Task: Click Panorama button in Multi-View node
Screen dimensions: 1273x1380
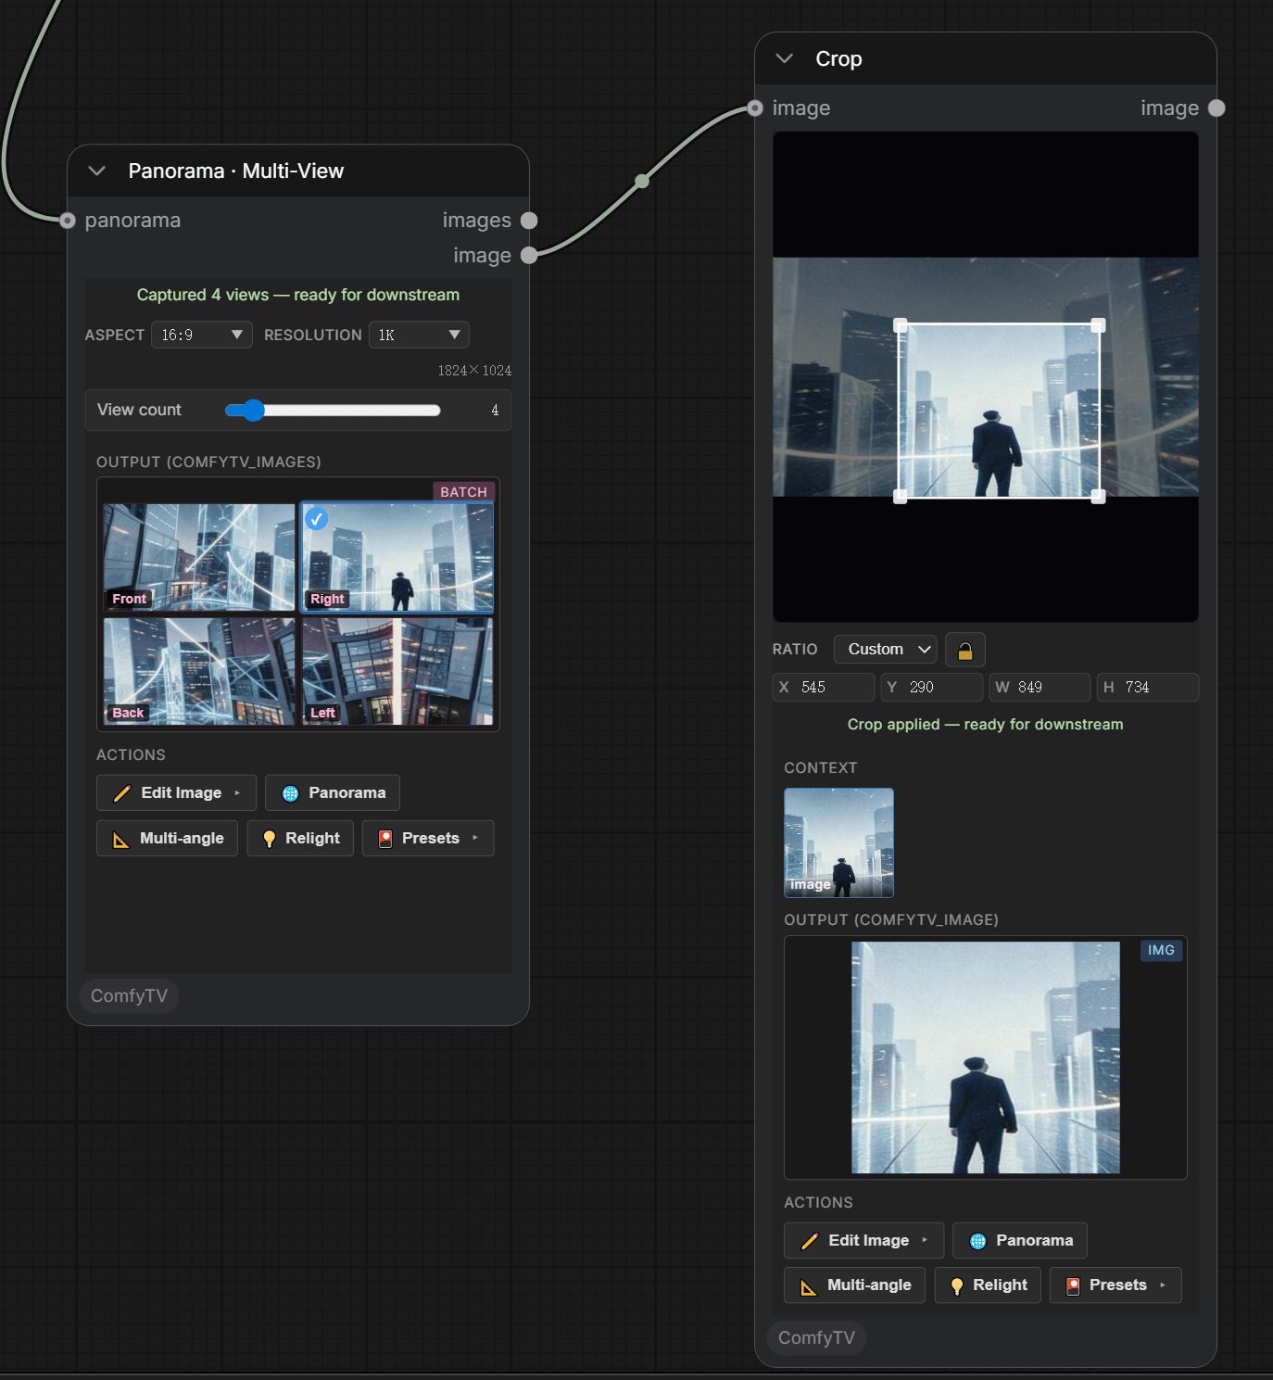Action: (x=333, y=793)
